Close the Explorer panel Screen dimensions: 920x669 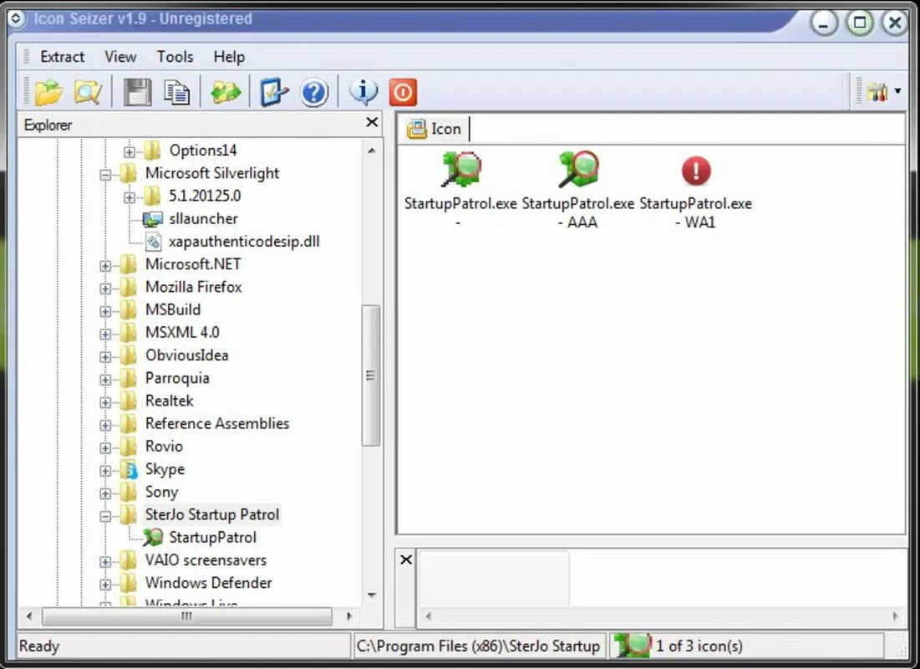click(x=372, y=122)
